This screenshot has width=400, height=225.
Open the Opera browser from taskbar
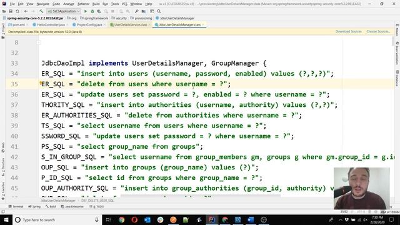coord(134,219)
